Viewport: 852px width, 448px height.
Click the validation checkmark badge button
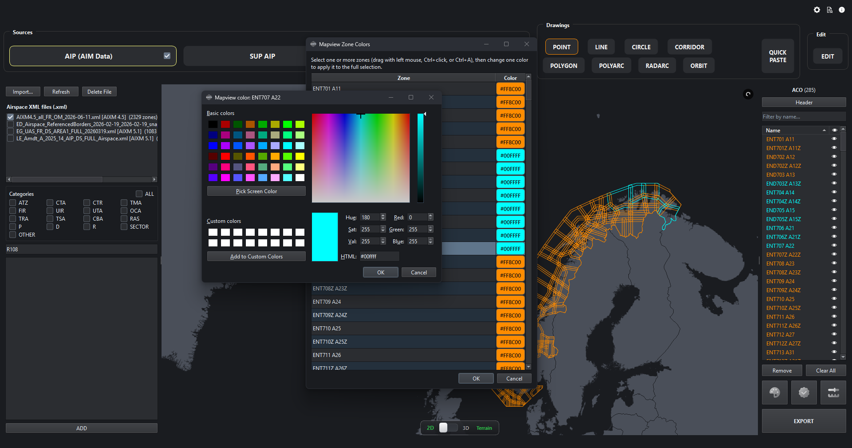click(804, 392)
